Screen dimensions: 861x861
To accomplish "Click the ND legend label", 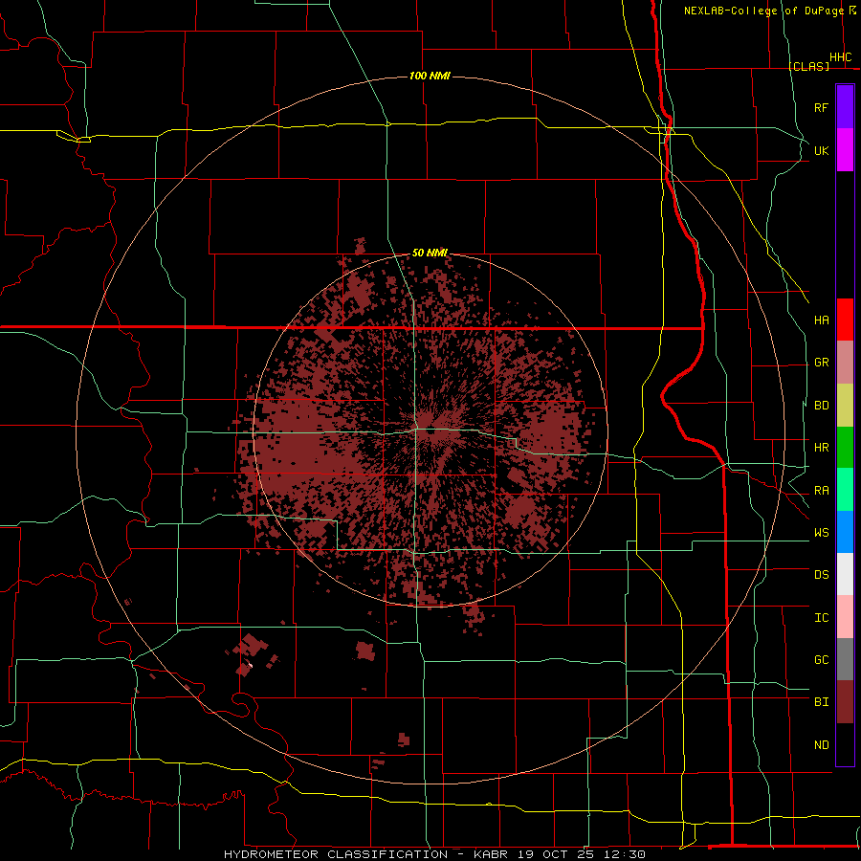I will click(x=821, y=744).
